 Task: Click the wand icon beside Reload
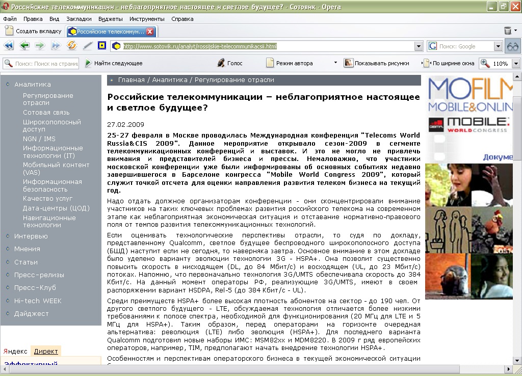click(87, 45)
